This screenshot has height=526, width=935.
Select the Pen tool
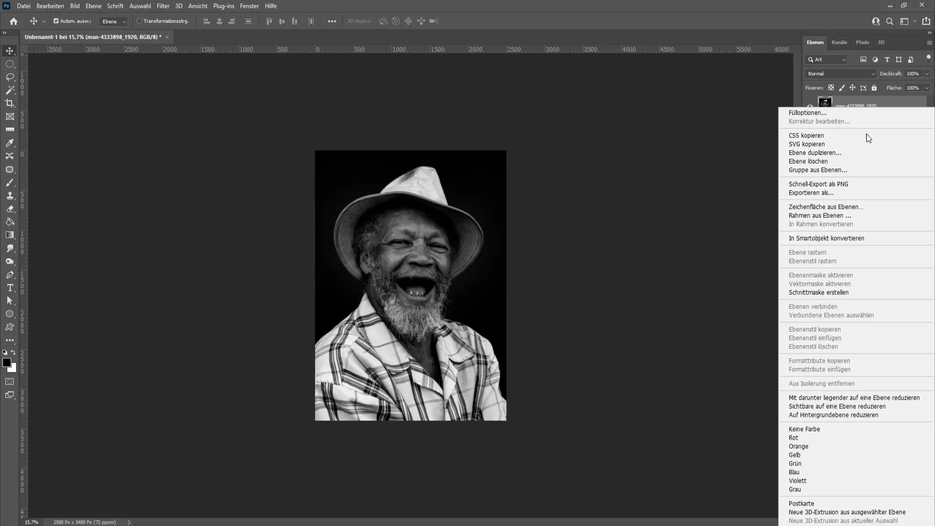coord(10,275)
